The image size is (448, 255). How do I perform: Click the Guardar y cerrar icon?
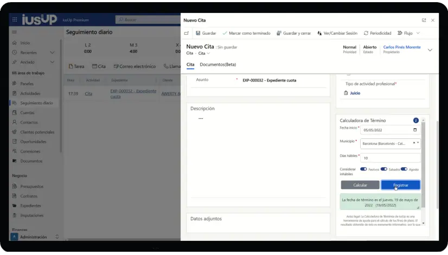[x=279, y=33]
